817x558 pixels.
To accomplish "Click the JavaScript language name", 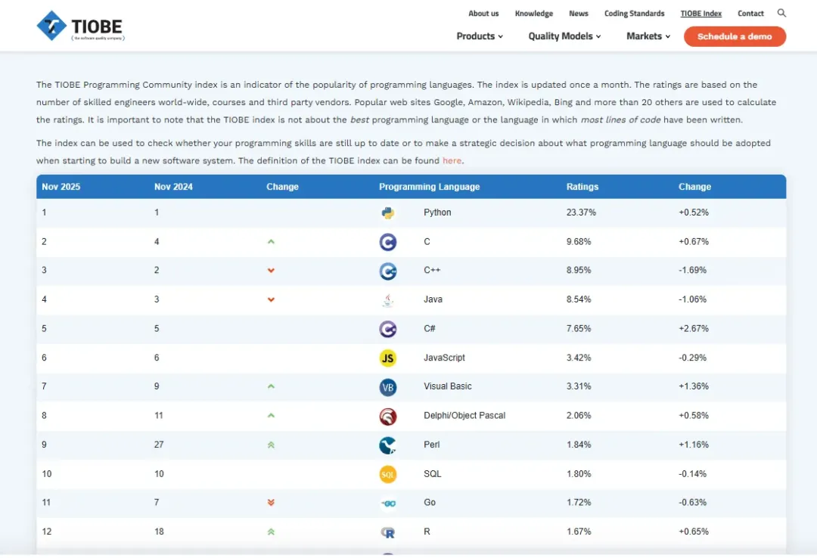I will (444, 358).
